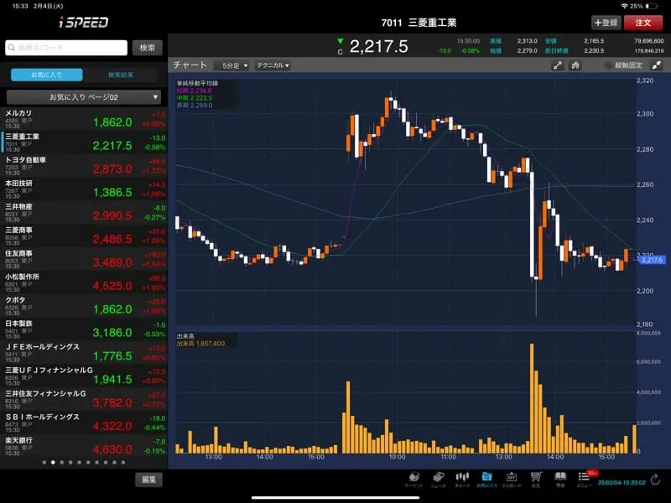Refresh quotes with the circular arrow icon

(655, 480)
